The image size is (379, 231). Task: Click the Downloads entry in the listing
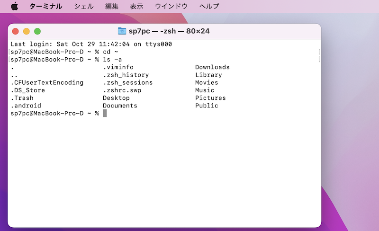tap(212, 67)
